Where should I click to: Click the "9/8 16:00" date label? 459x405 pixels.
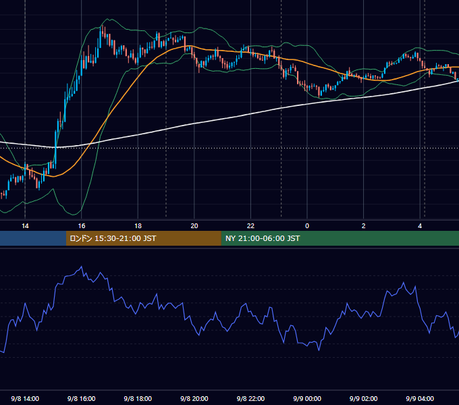pos(82,398)
